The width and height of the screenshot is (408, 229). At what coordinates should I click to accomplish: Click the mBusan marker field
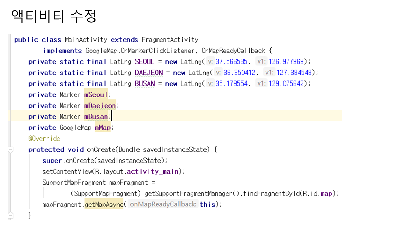(96, 117)
